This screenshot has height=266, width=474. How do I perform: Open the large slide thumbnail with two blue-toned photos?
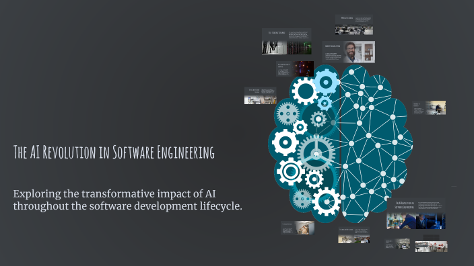[416, 214]
